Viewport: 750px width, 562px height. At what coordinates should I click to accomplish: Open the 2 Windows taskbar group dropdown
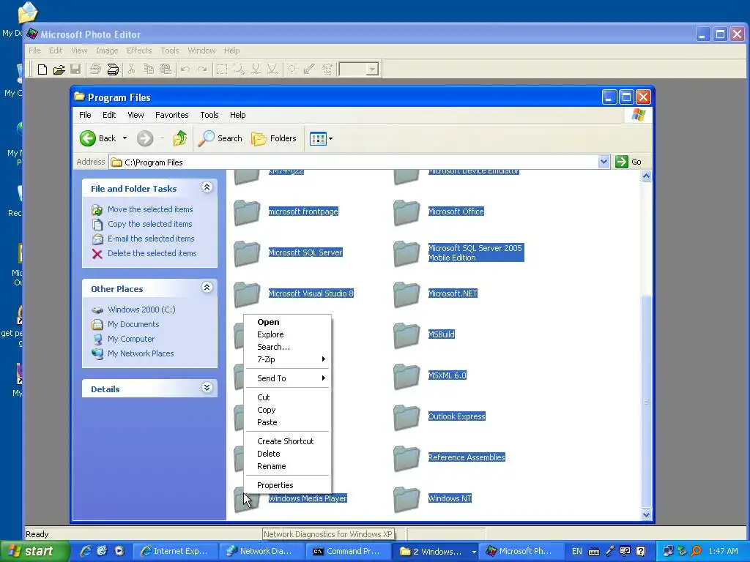tap(474, 552)
